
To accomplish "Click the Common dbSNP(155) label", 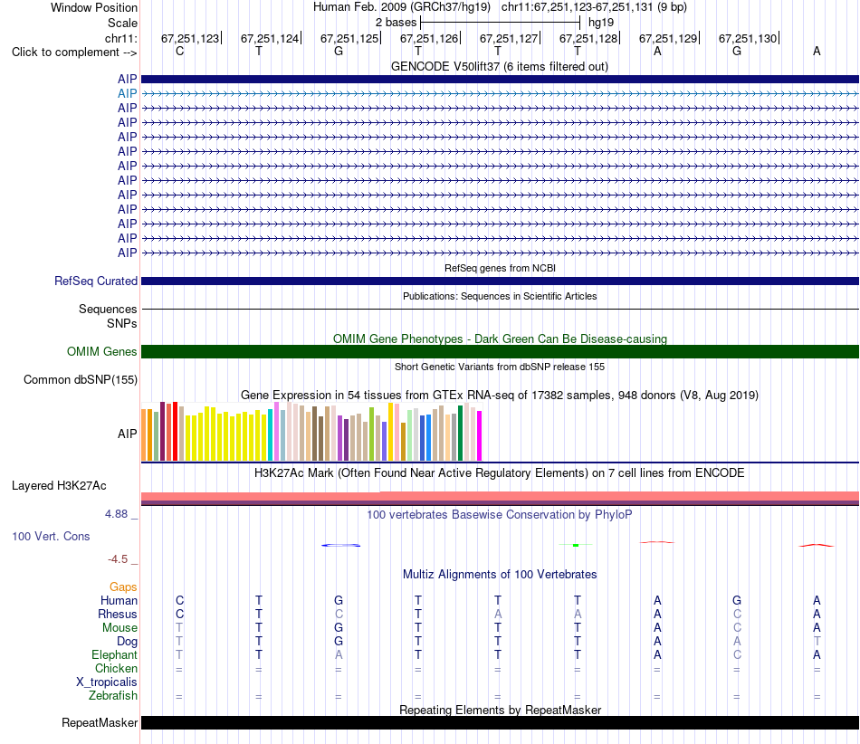I will [81, 380].
